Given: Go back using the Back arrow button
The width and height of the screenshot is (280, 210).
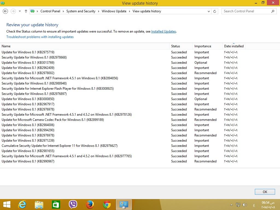Looking at the screenshot, I should (5, 11).
